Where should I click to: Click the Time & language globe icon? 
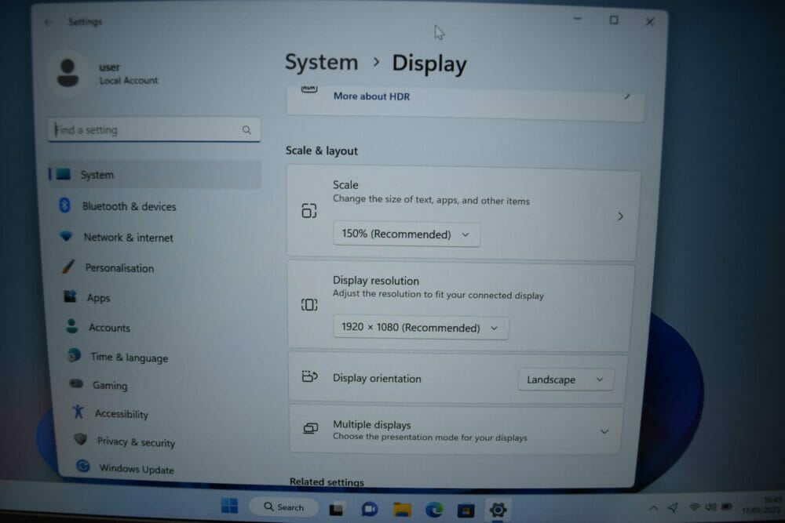[74, 355]
